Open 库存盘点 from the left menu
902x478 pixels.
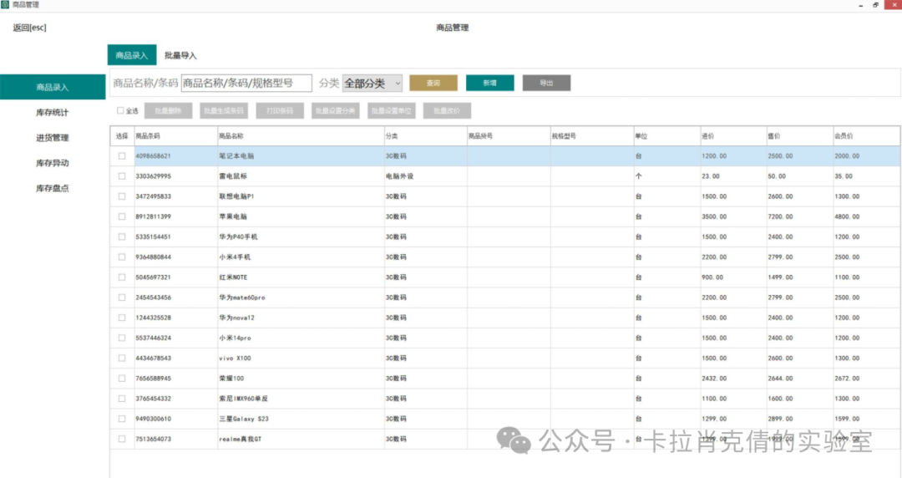(x=53, y=188)
